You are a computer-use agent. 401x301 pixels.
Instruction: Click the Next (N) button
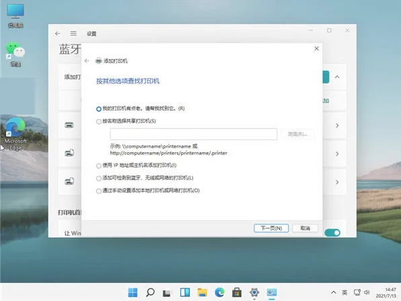tap(271, 228)
